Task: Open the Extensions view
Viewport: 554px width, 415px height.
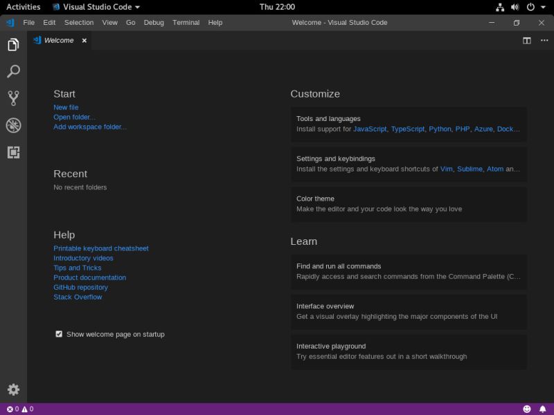Action: pyautogui.click(x=13, y=152)
